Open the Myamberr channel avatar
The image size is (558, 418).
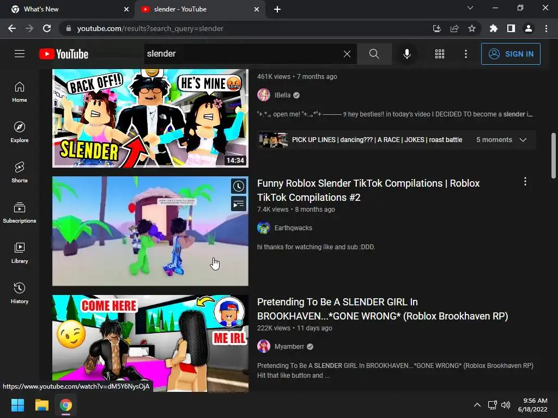pos(264,347)
